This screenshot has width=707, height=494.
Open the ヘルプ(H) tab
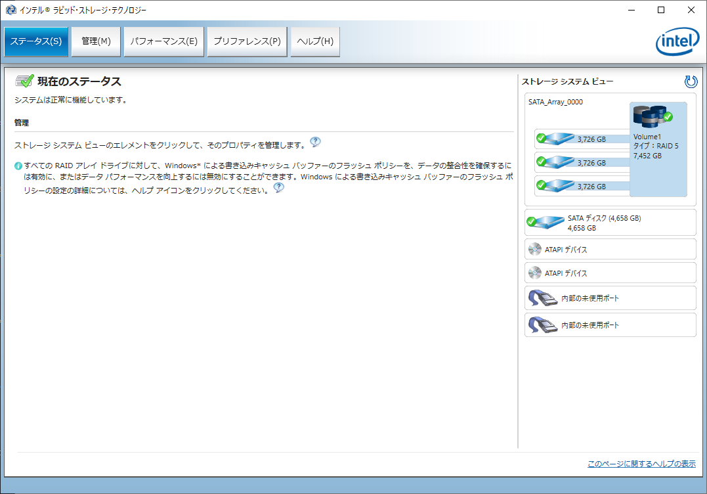click(x=315, y=41)
